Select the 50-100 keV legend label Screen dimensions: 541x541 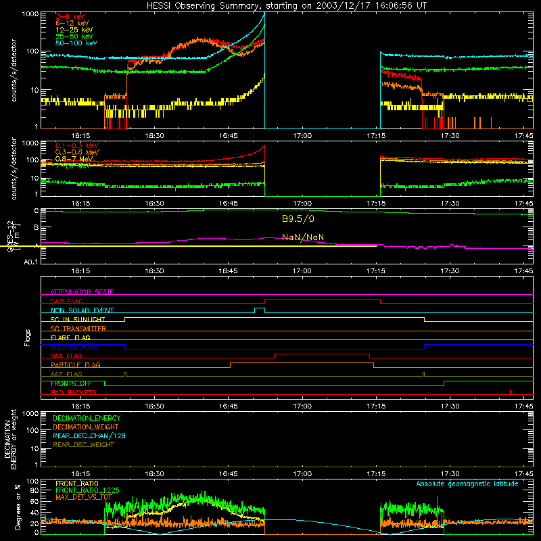(76, 43)
